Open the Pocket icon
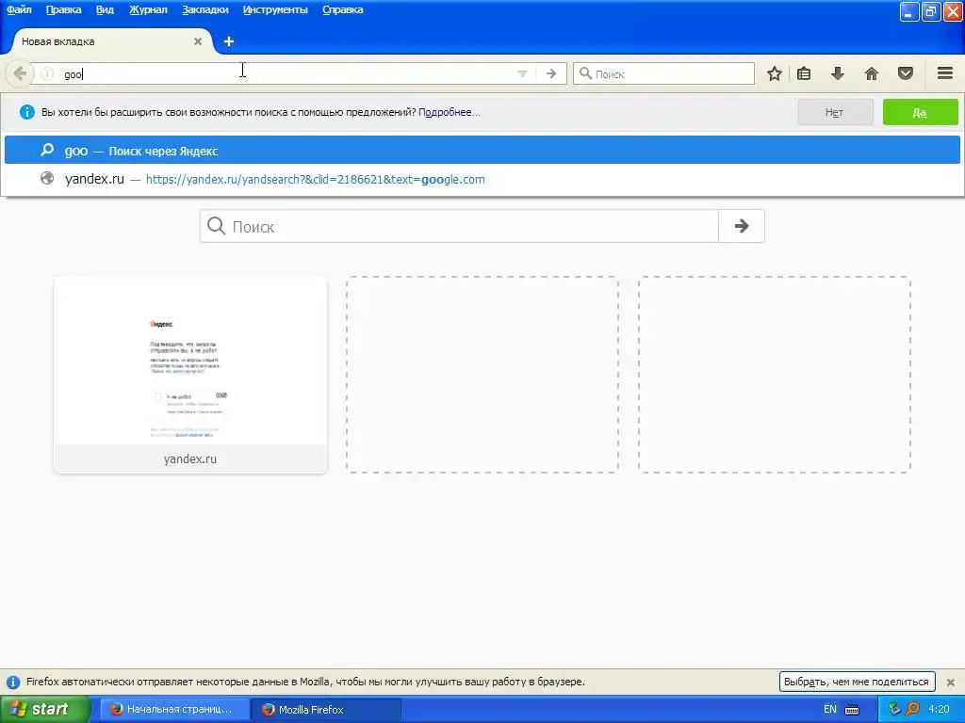965x723 pixels. coord(906,73)
